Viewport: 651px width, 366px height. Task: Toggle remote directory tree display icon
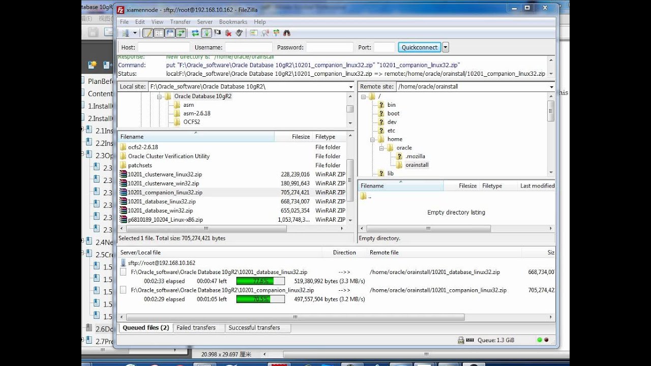pyautogui.click(x=170, y=33)
